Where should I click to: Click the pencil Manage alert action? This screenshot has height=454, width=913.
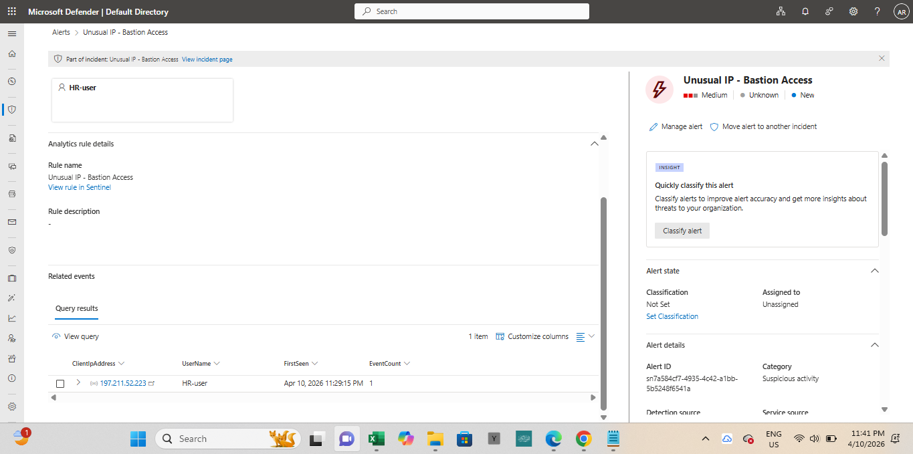pos(676,126)
